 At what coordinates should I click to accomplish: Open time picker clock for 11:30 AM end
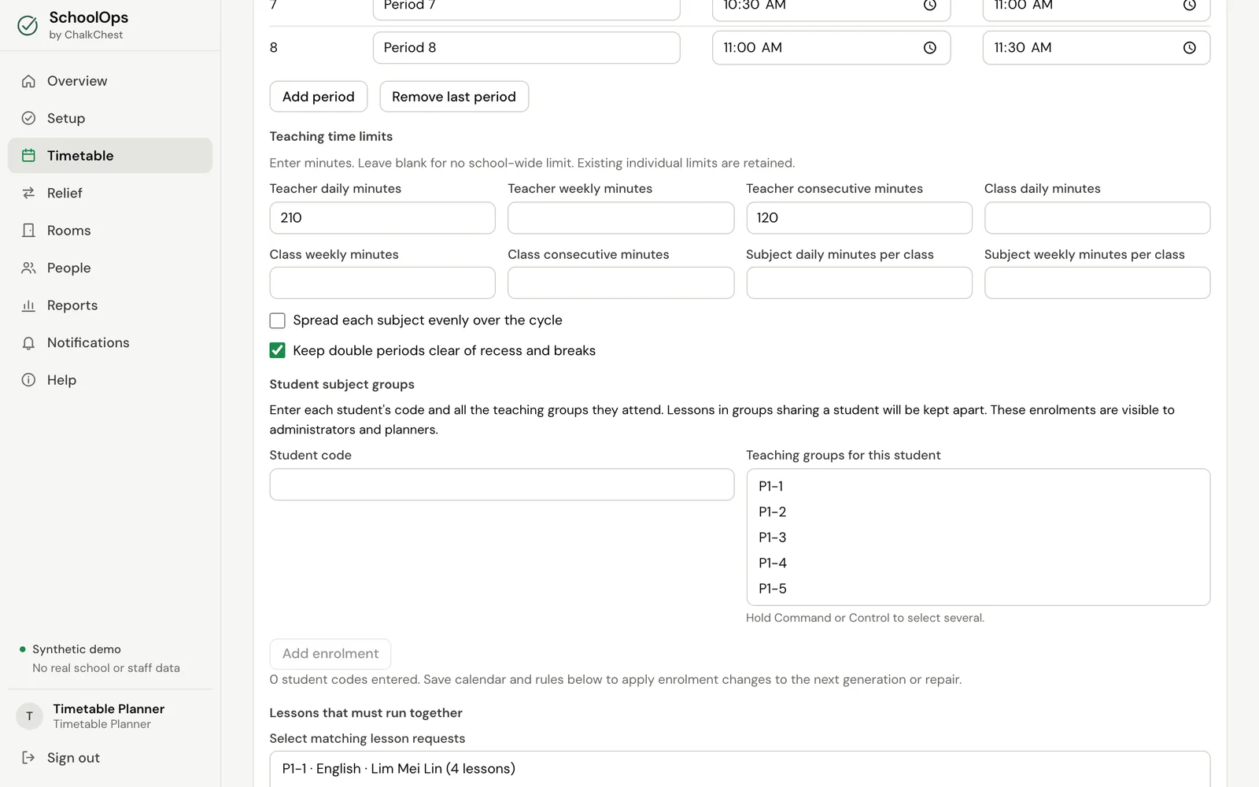click(x=1189, y=48)
